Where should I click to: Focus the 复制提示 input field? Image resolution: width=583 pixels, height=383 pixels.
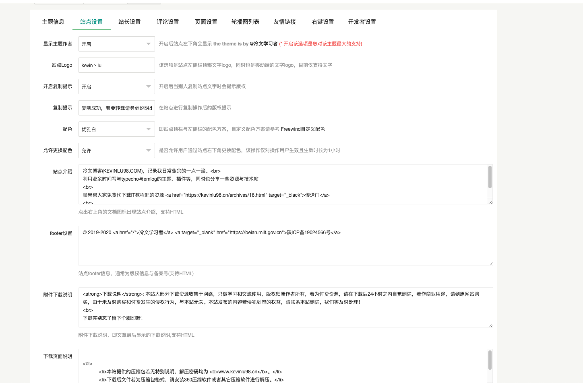point(116,108)
